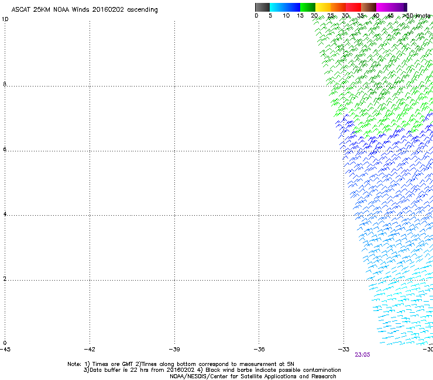Click the dark purple 45-50 knots swatch

pos(399,7)
